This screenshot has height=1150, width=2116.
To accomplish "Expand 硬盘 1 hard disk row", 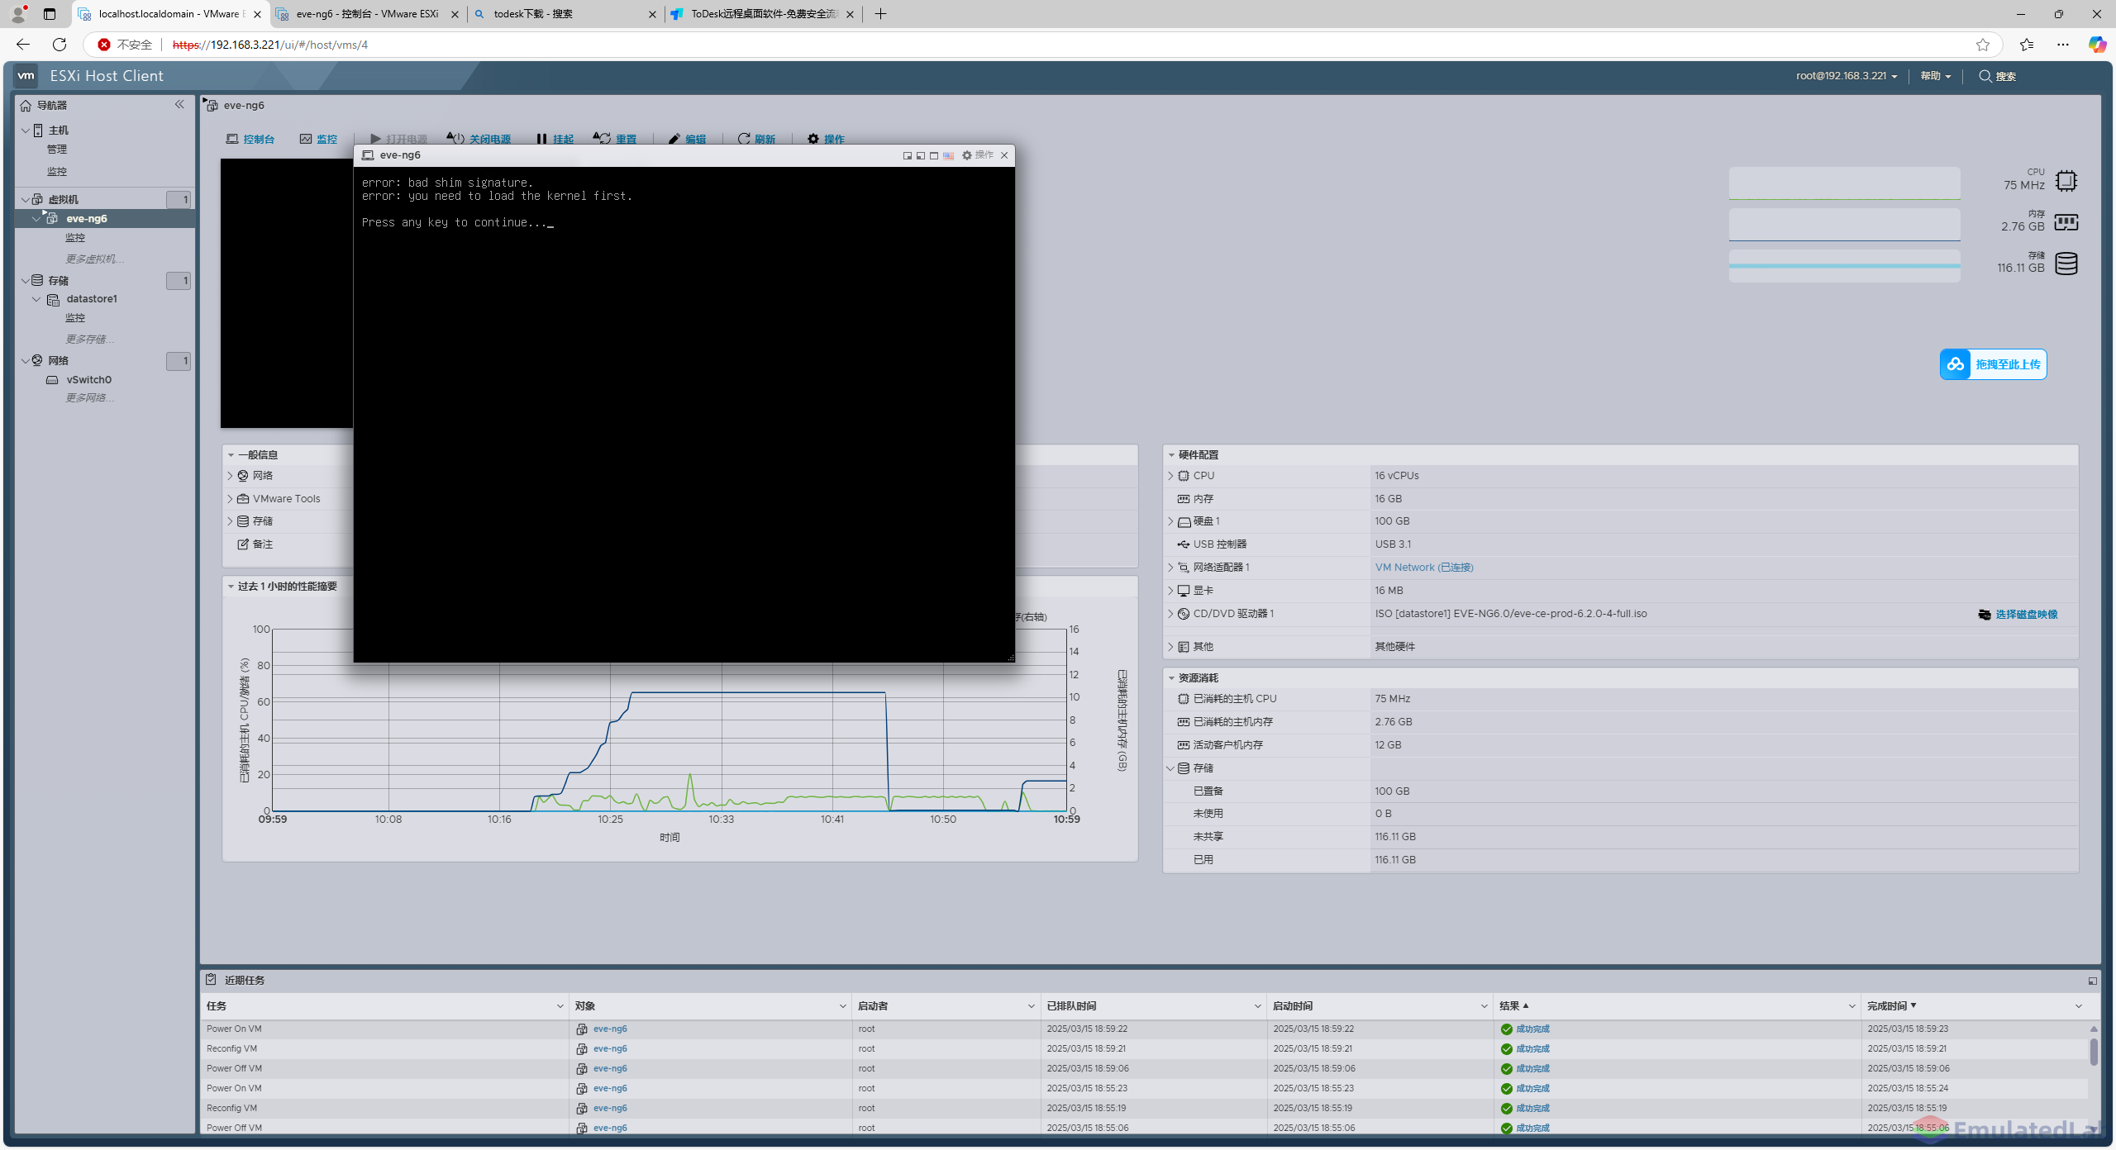I will [1170, 521].
